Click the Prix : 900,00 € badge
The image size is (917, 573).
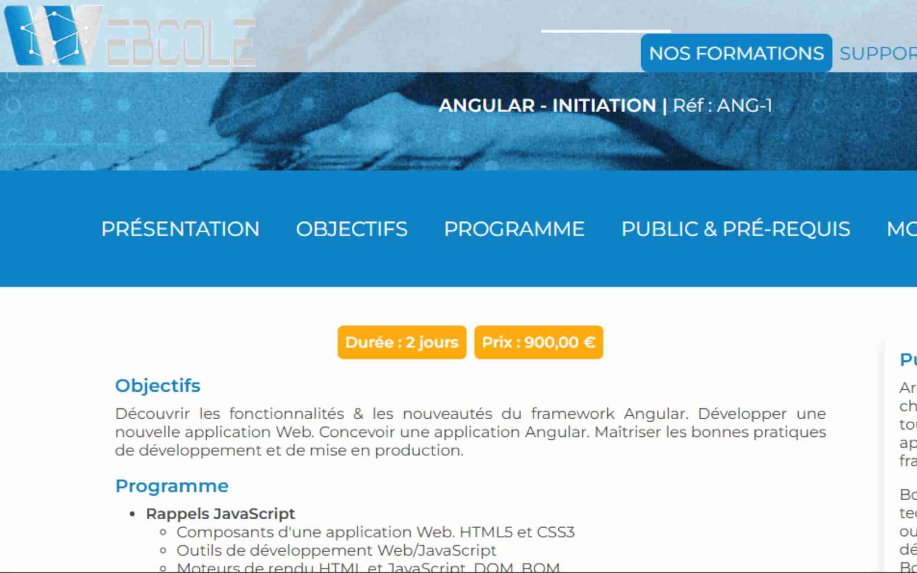(x=539, y=342)
